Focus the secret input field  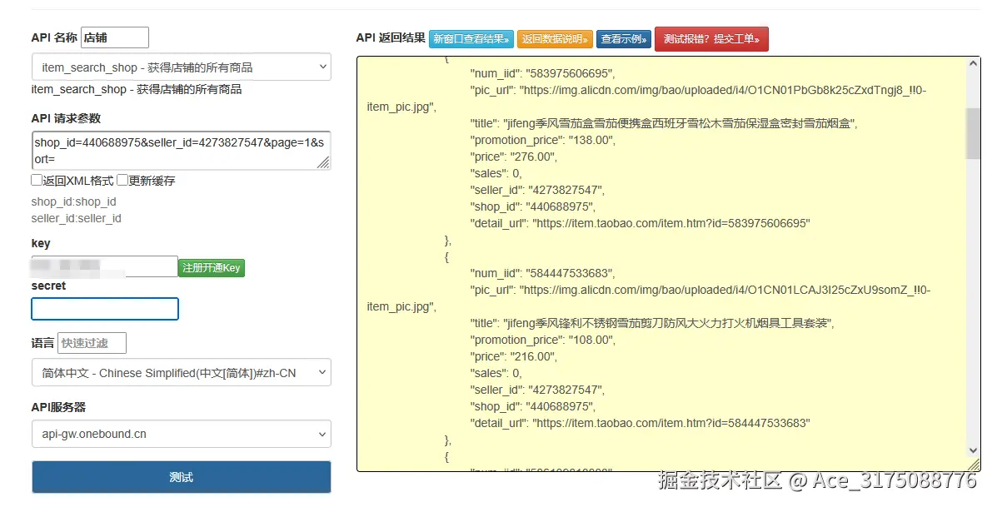pos(105,309)
